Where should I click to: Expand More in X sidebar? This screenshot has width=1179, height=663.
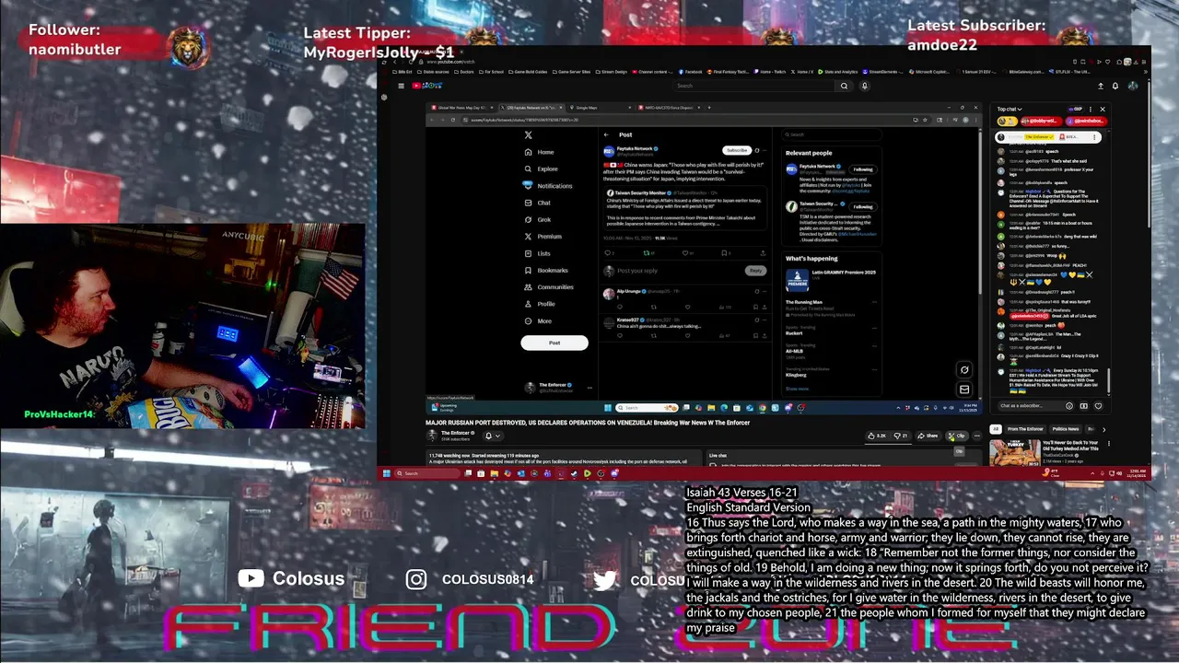point(538,320)
